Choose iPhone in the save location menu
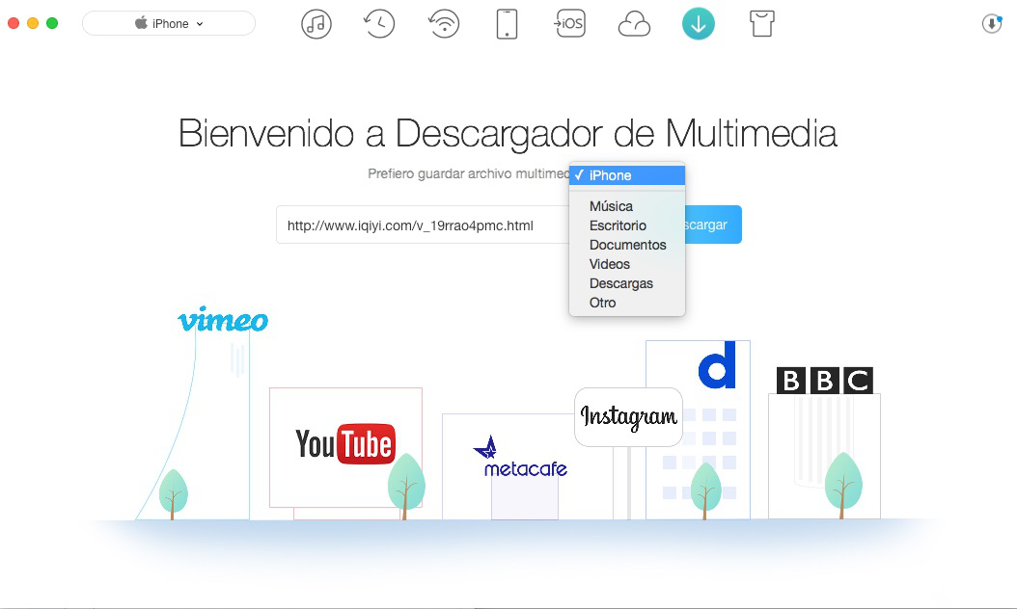This screenshot has height=609, width=1017. 626,175
